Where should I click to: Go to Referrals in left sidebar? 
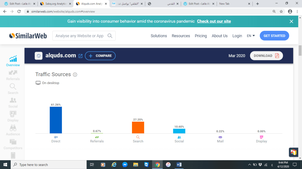point(13,75)
